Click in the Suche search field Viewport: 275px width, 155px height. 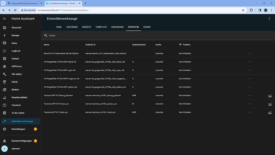tap(158, 36)
